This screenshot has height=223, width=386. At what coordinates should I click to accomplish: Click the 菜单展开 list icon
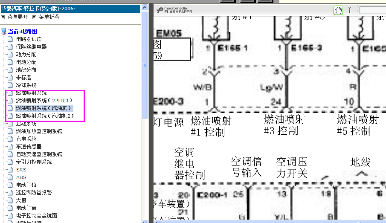click(3, 17)
